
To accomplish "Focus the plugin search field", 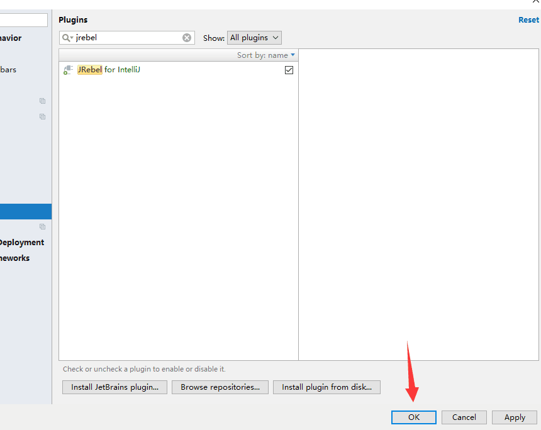I will (127, 38).
